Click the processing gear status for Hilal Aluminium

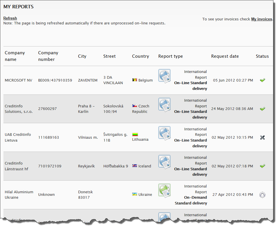point(262,195)
